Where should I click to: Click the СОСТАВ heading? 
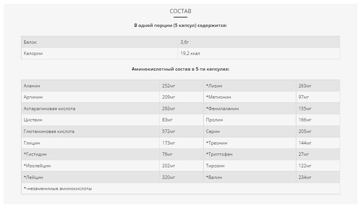pos(180,11)
